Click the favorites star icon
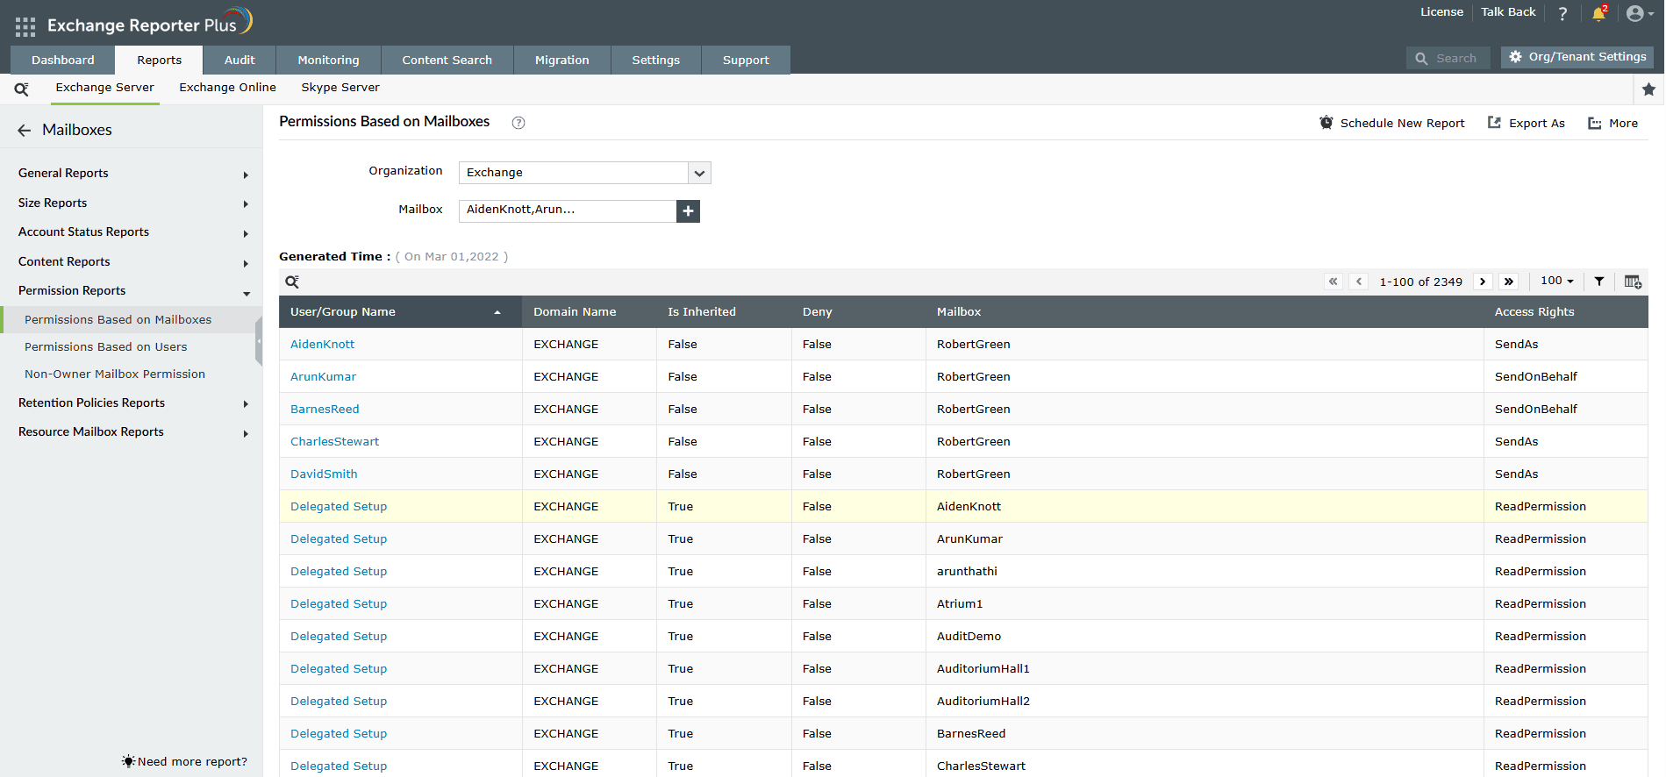The image size is (1666, 777). (1648, 89)
